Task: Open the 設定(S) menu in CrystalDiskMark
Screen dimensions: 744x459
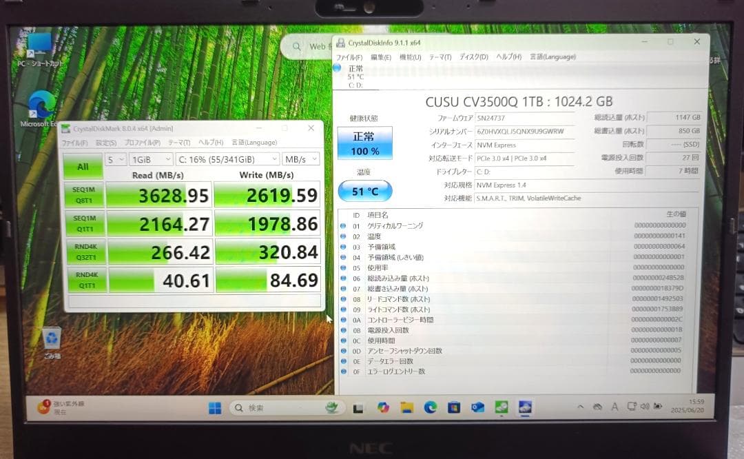Action: tap(107, 143)
